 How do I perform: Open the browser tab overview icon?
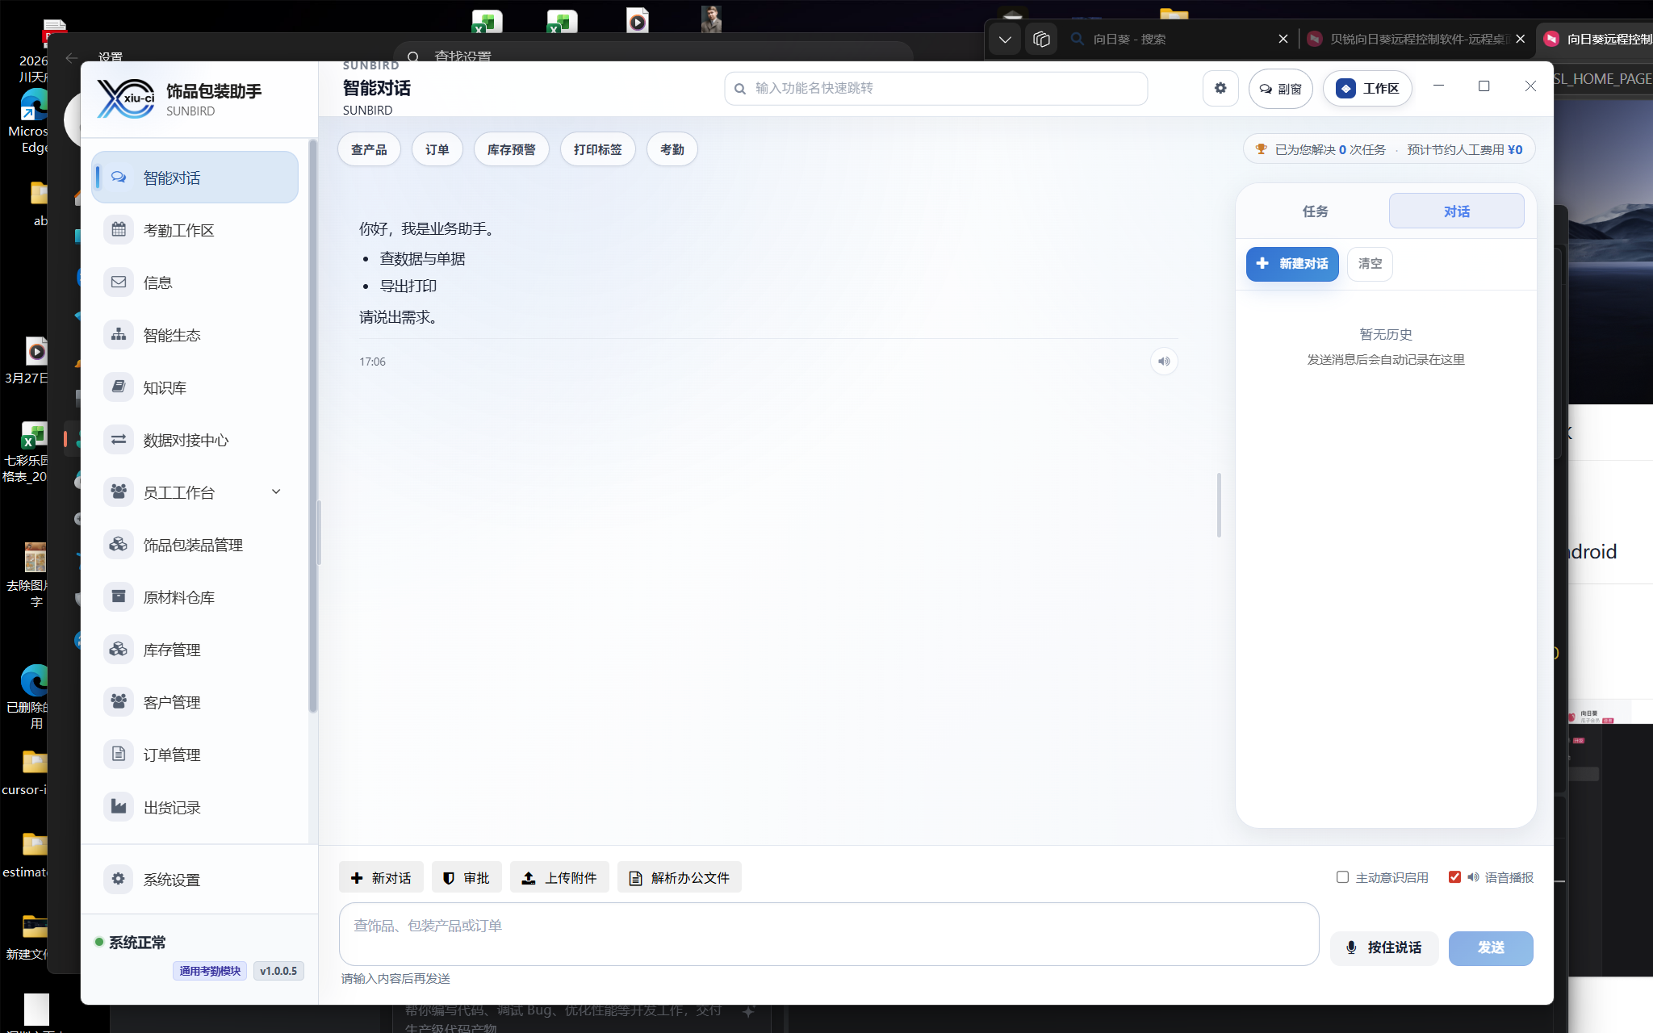click(x=1041, y=39)
